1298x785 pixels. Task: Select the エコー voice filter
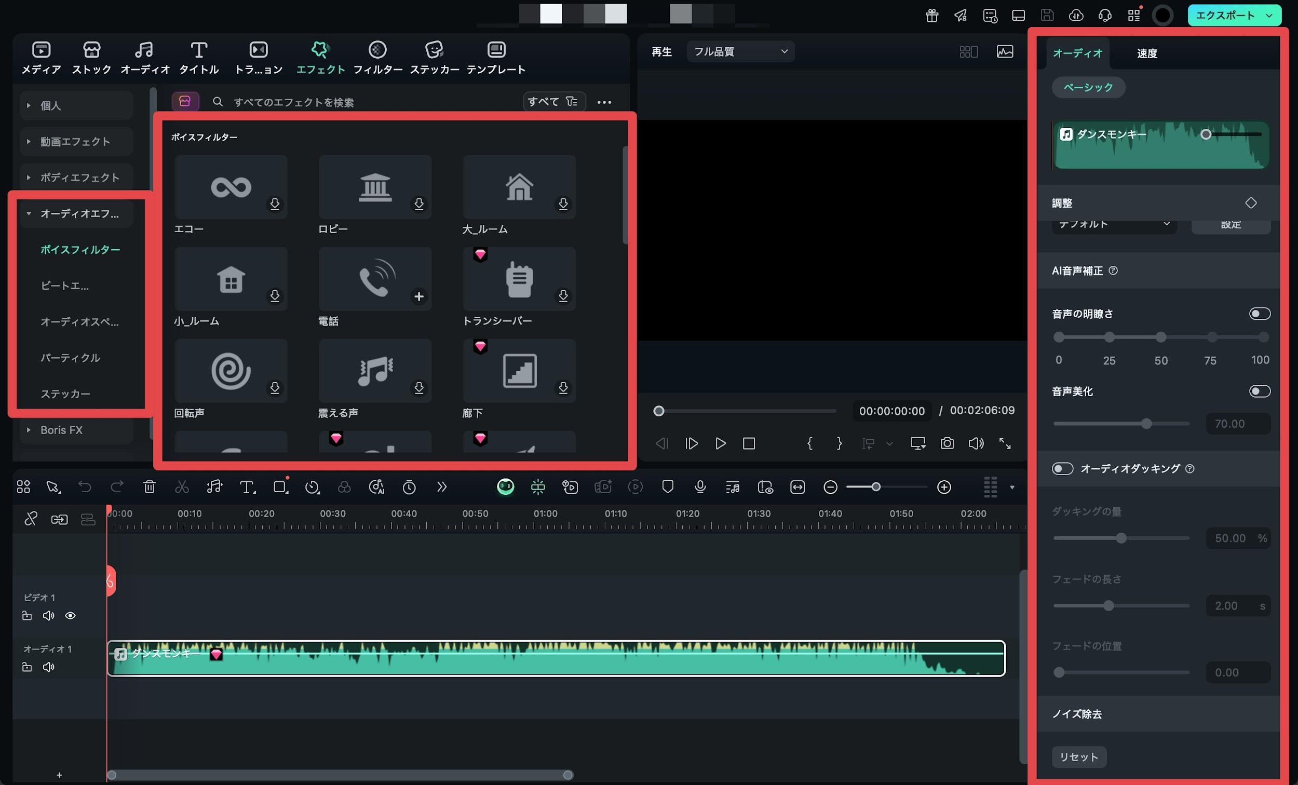pos(231,187)
